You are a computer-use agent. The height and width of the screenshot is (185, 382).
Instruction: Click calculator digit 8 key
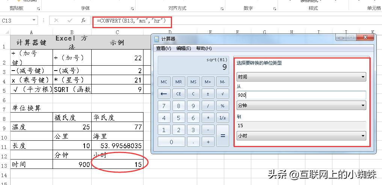178,106
